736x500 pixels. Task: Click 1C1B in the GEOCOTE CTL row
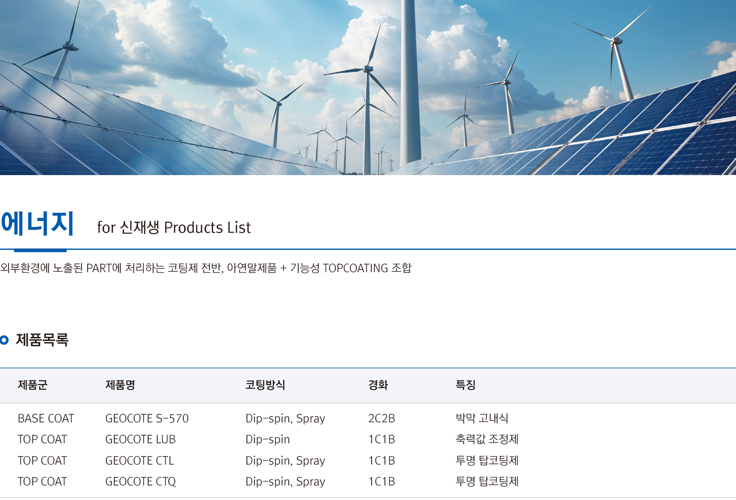(382, 460)
